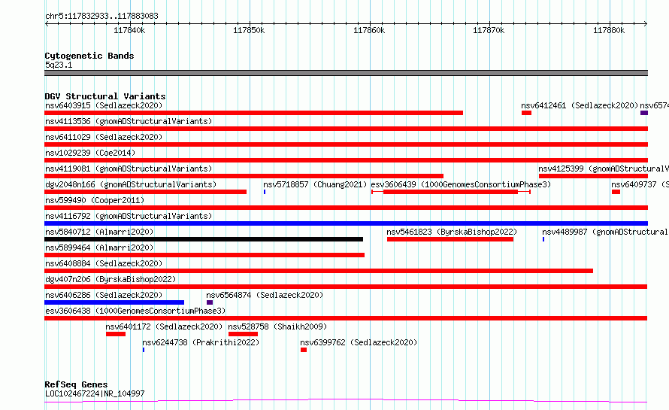
Task: Click the nsv6401172 (Sedlazeck2020) label
Action: [x=164, y=326]
